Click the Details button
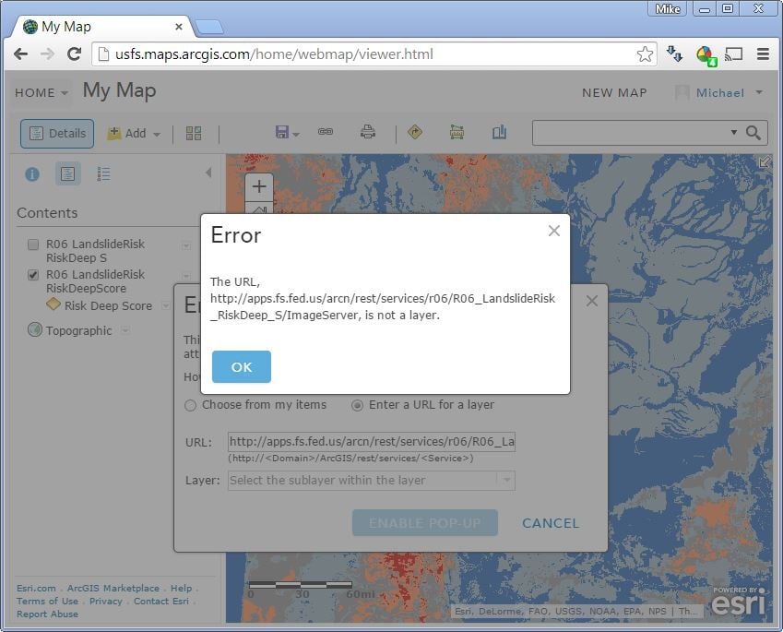Image resolution: width=783 pixels, height=632 pixels. [57, 134]
